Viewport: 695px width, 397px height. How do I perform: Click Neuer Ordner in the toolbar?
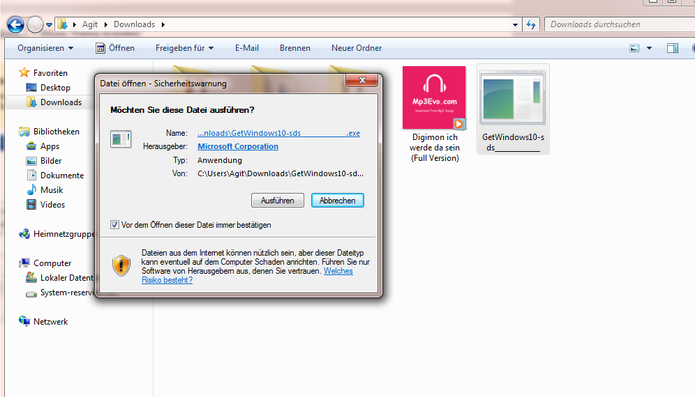point(357,48)
